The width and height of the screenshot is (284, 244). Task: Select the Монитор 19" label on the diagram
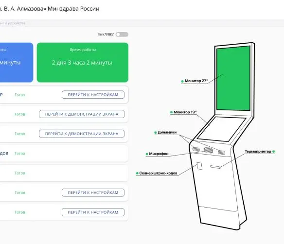[185, 112]
